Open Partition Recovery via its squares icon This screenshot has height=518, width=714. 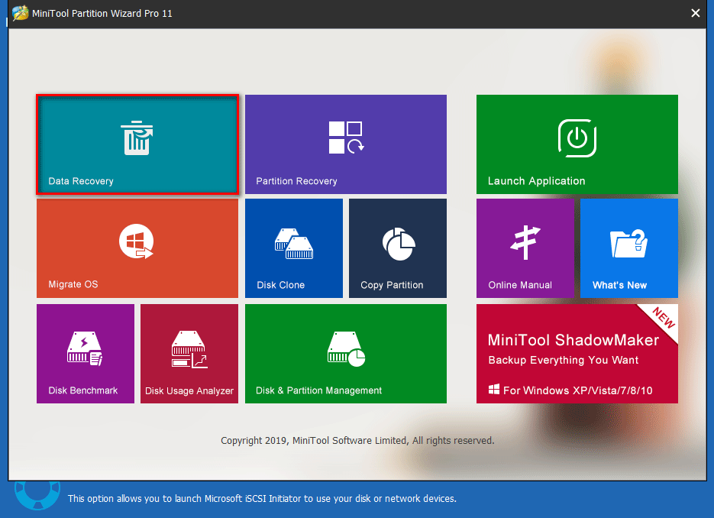click(345, 138)
